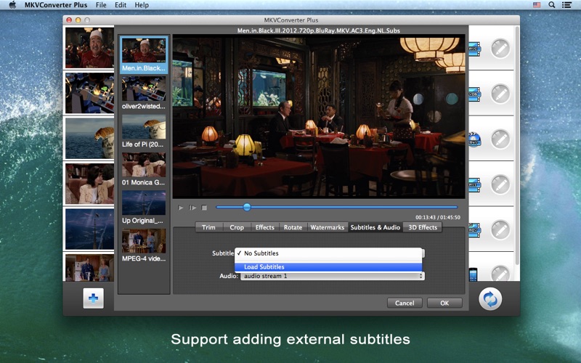Click the woman on couch main list thumbnail
This screenshot has width=581, height=363.
tap(89, 184)
